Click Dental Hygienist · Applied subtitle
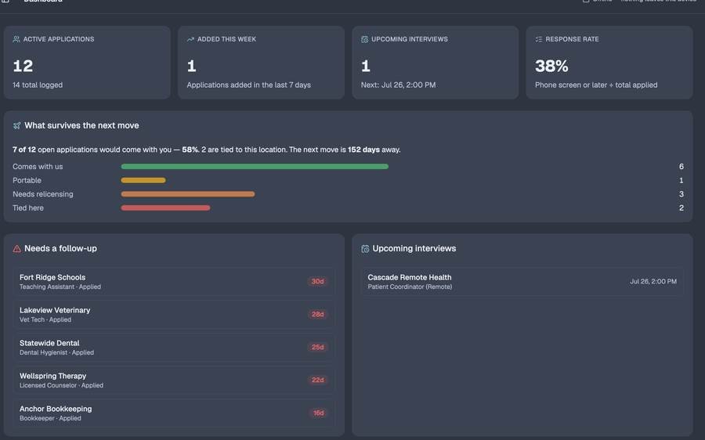The height and width of the screenshot is (440, 705). pyautogui.click(x=56, y=352)
